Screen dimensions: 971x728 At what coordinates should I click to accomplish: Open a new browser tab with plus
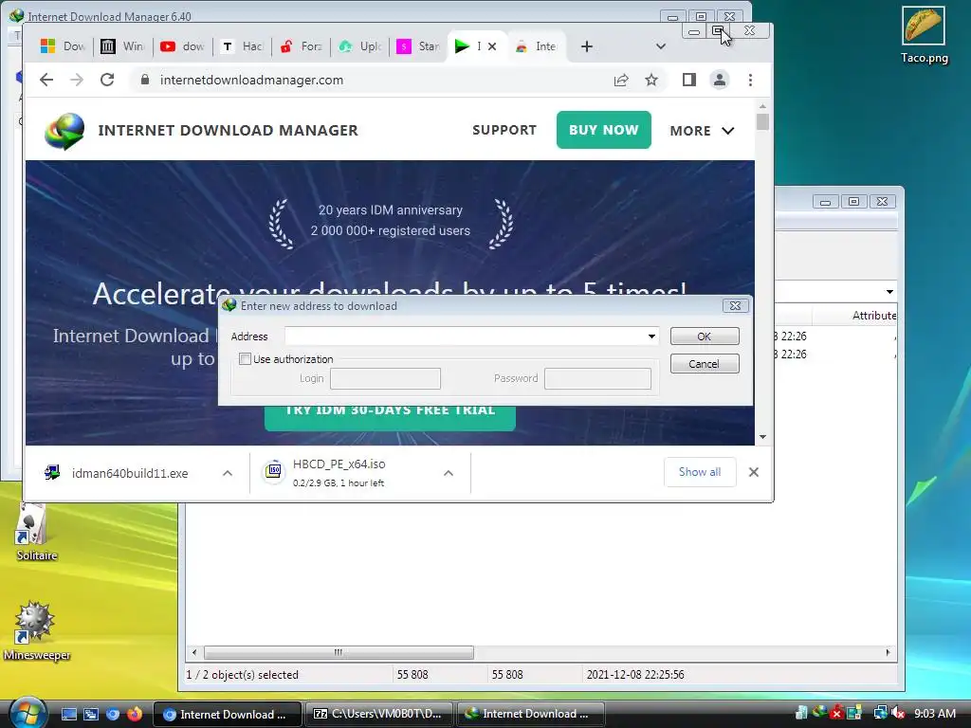586,46
